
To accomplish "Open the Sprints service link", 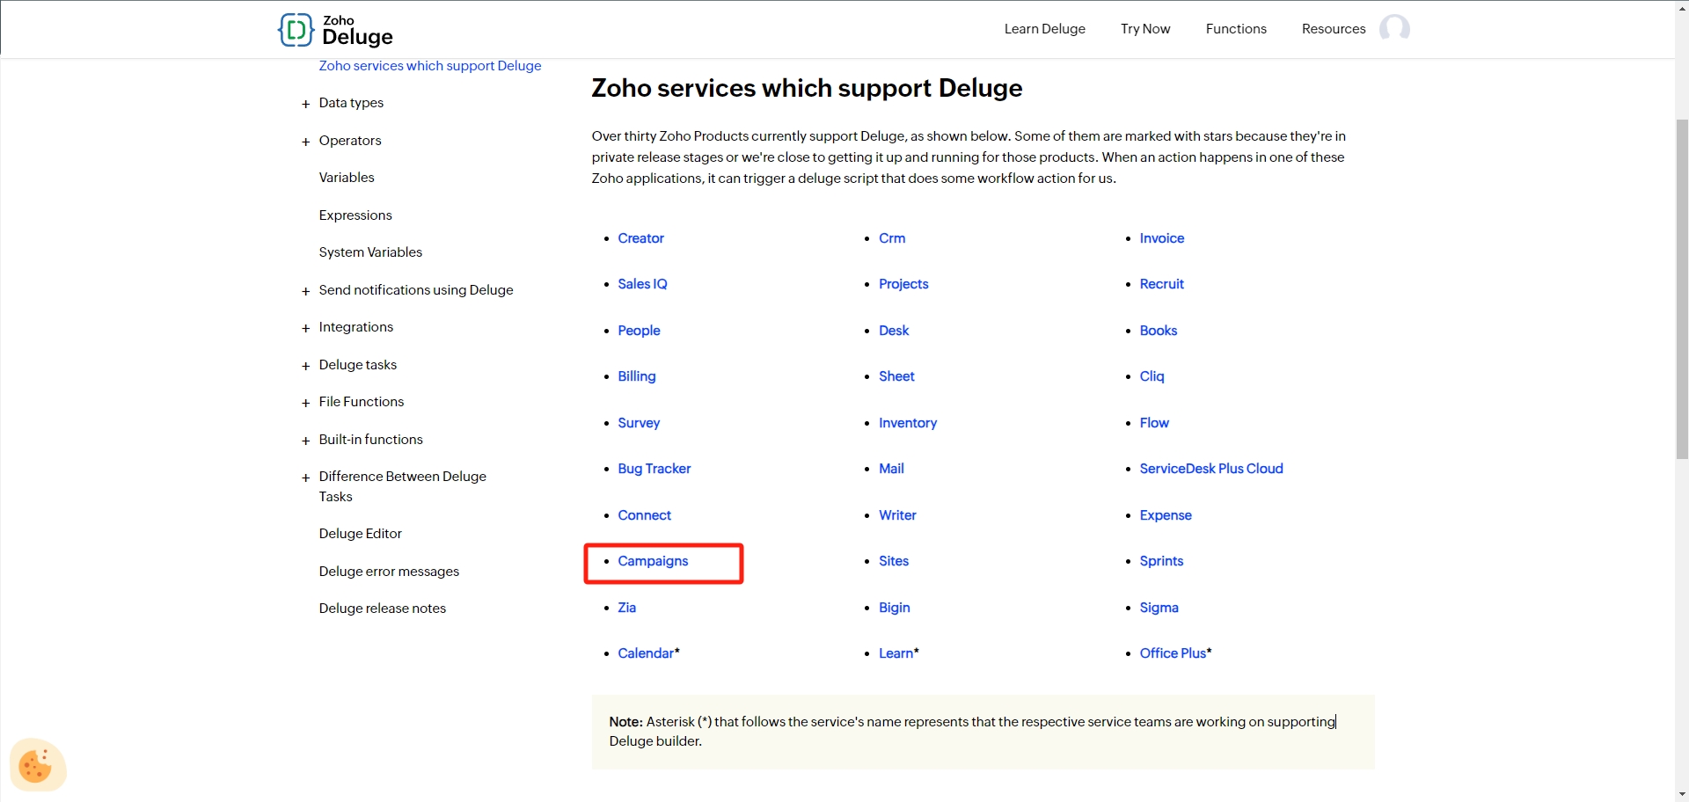I will tap(1161, 561).
